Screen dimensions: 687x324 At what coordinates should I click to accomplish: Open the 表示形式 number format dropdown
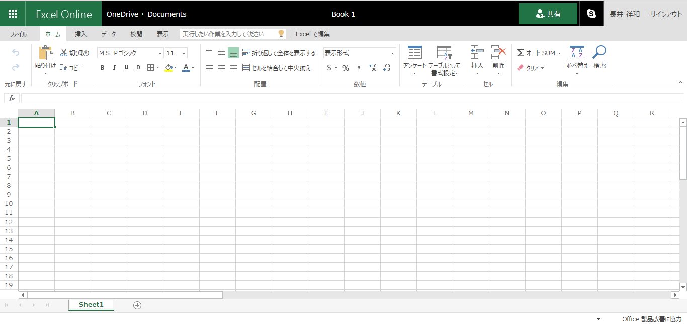(360, 53)
